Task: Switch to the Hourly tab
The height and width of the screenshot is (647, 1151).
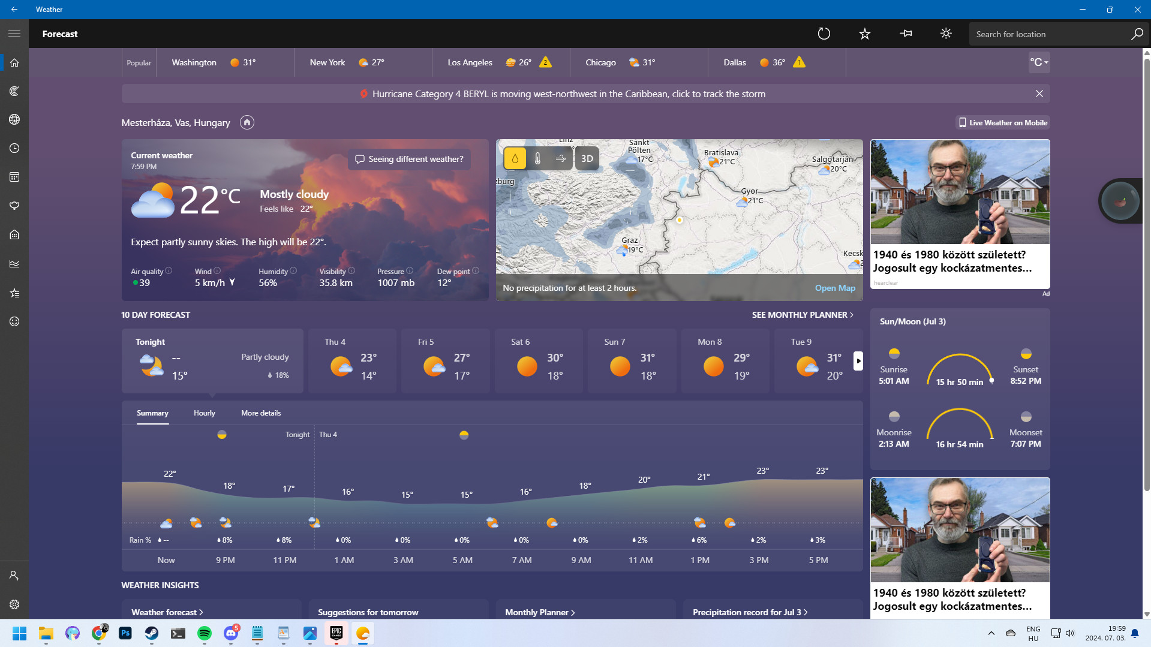Action: (204, 413)
